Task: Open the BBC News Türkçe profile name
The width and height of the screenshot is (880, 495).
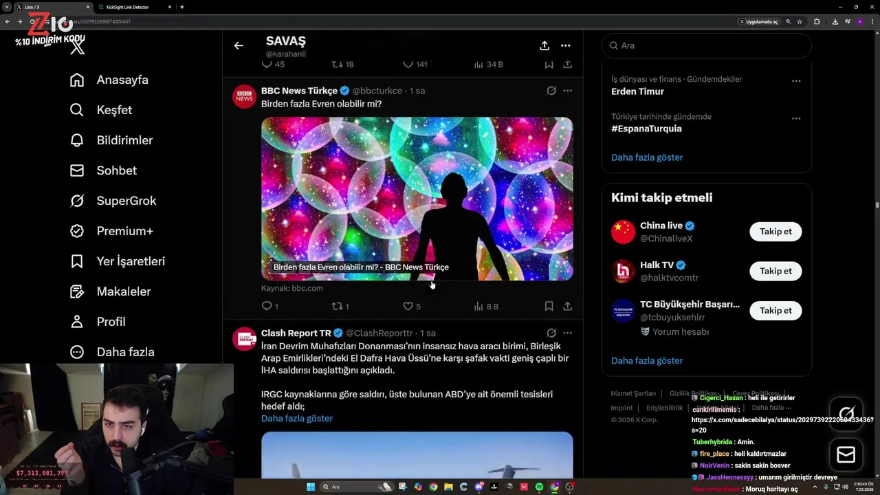Action: 299,91
